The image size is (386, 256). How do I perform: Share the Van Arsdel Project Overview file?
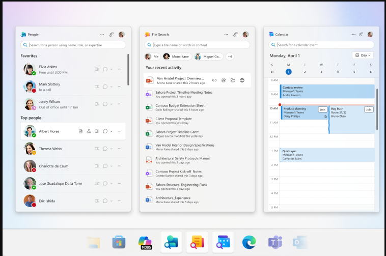click(x=224, y=80)
